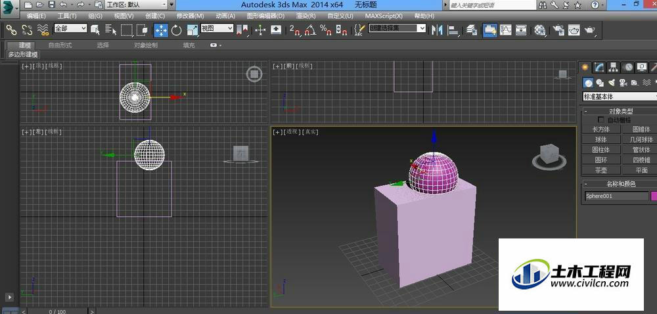Activate the Select and Move tool
Viewport: 657px width, 314px height.
161,30
